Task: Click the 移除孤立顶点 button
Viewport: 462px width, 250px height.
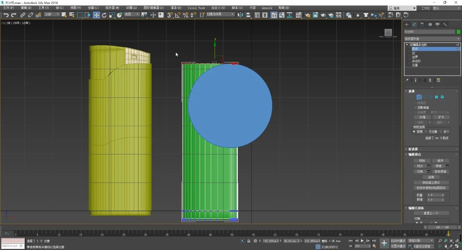Action: point(431,183)
